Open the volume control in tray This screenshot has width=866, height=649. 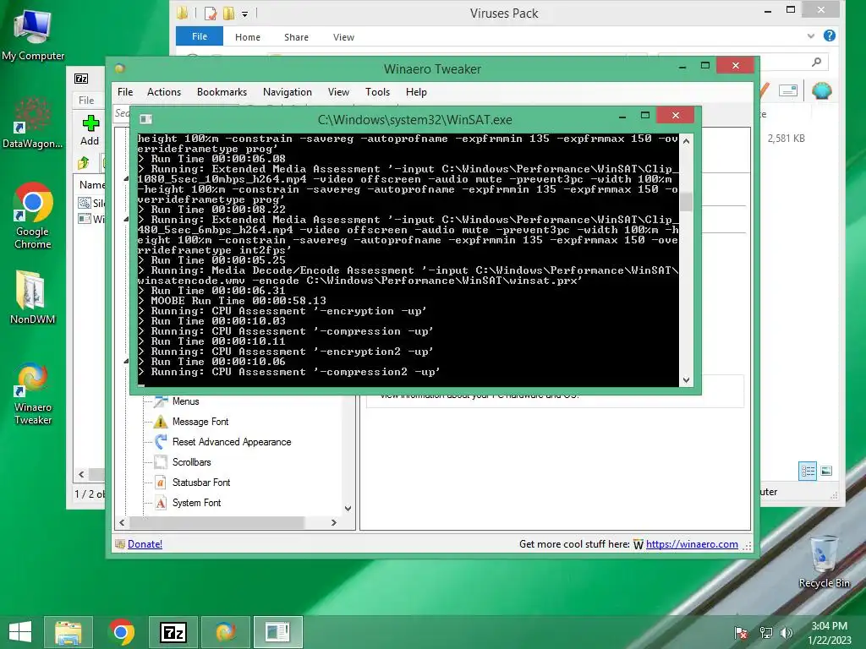pos(787,633)
